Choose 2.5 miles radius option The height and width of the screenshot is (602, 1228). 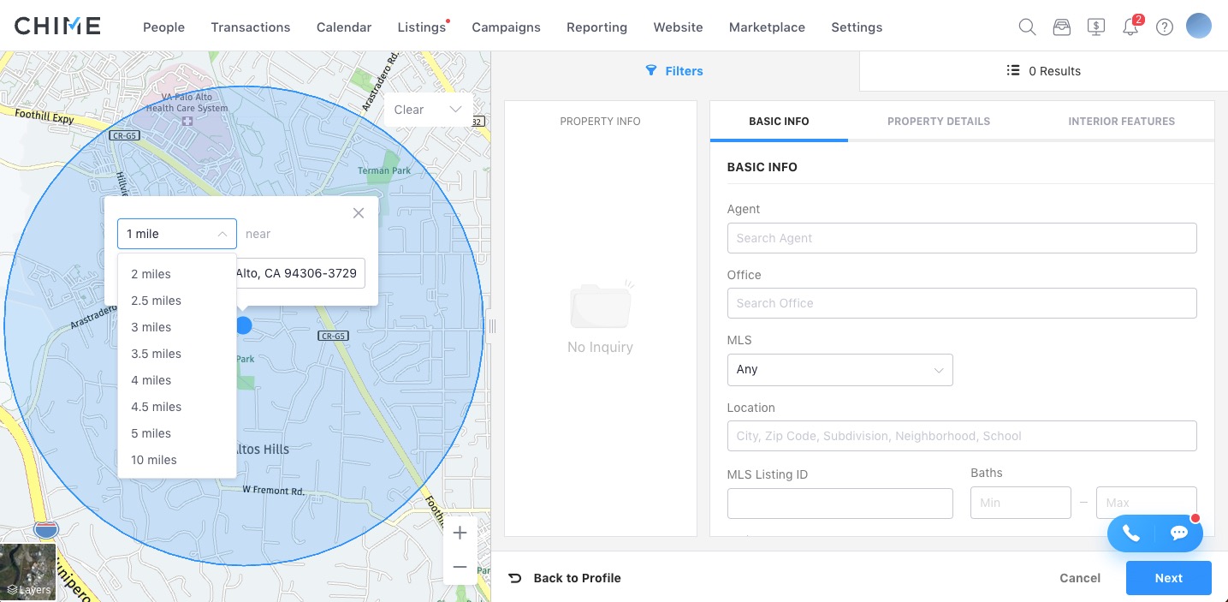156,301
